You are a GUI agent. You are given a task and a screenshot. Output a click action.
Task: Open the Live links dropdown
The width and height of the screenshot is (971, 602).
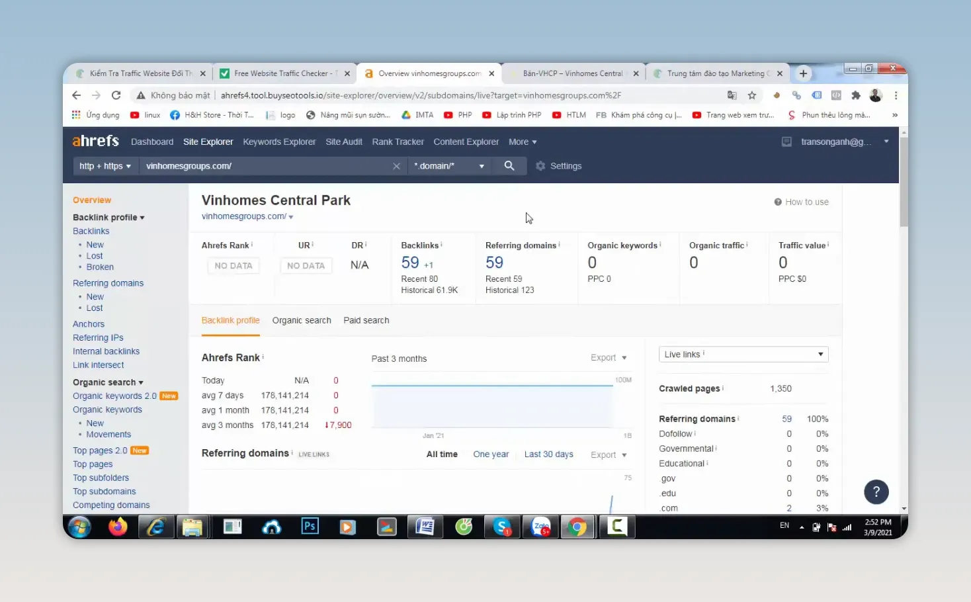pos(743,355)
